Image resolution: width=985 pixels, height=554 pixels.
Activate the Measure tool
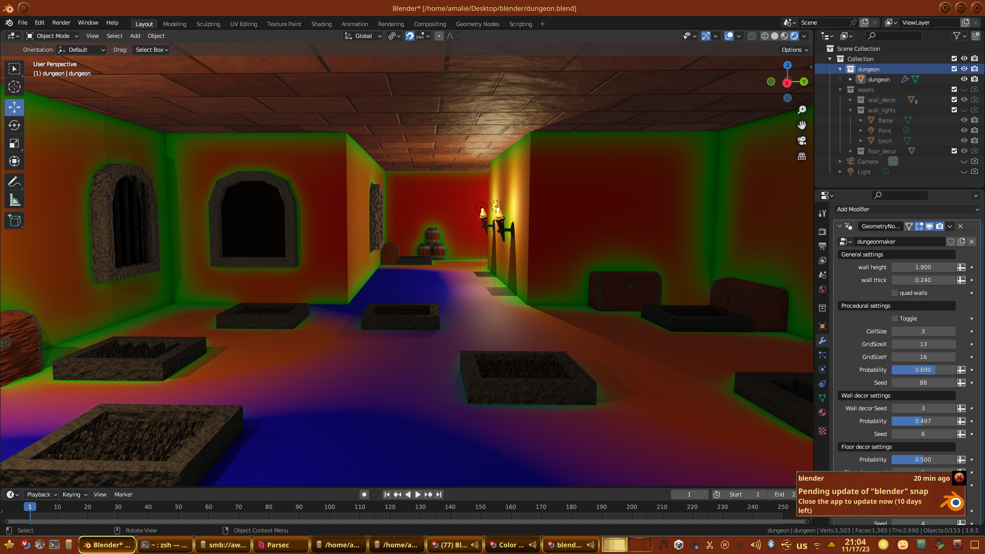point(14,201)
